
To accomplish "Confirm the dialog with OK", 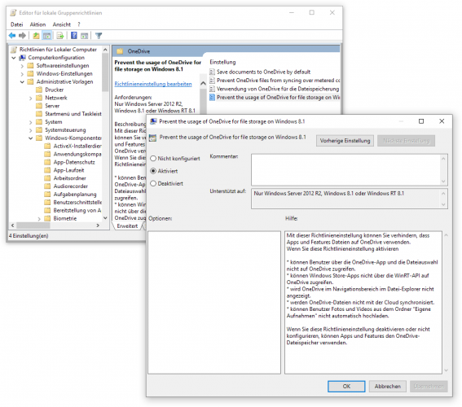I will click(x=346, y=386).
